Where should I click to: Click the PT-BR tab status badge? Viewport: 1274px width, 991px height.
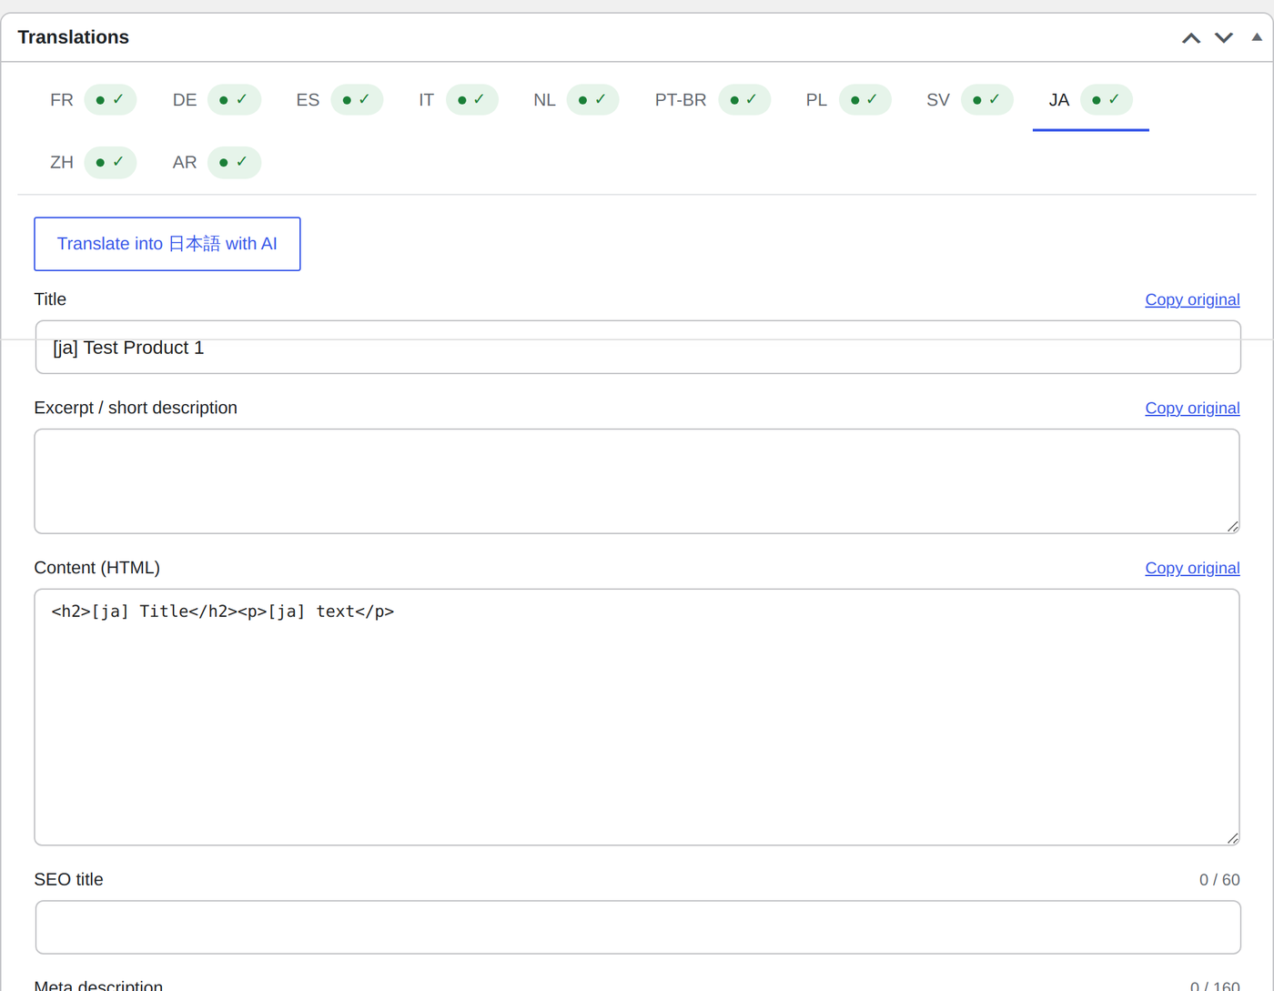(x=744, y=99)
